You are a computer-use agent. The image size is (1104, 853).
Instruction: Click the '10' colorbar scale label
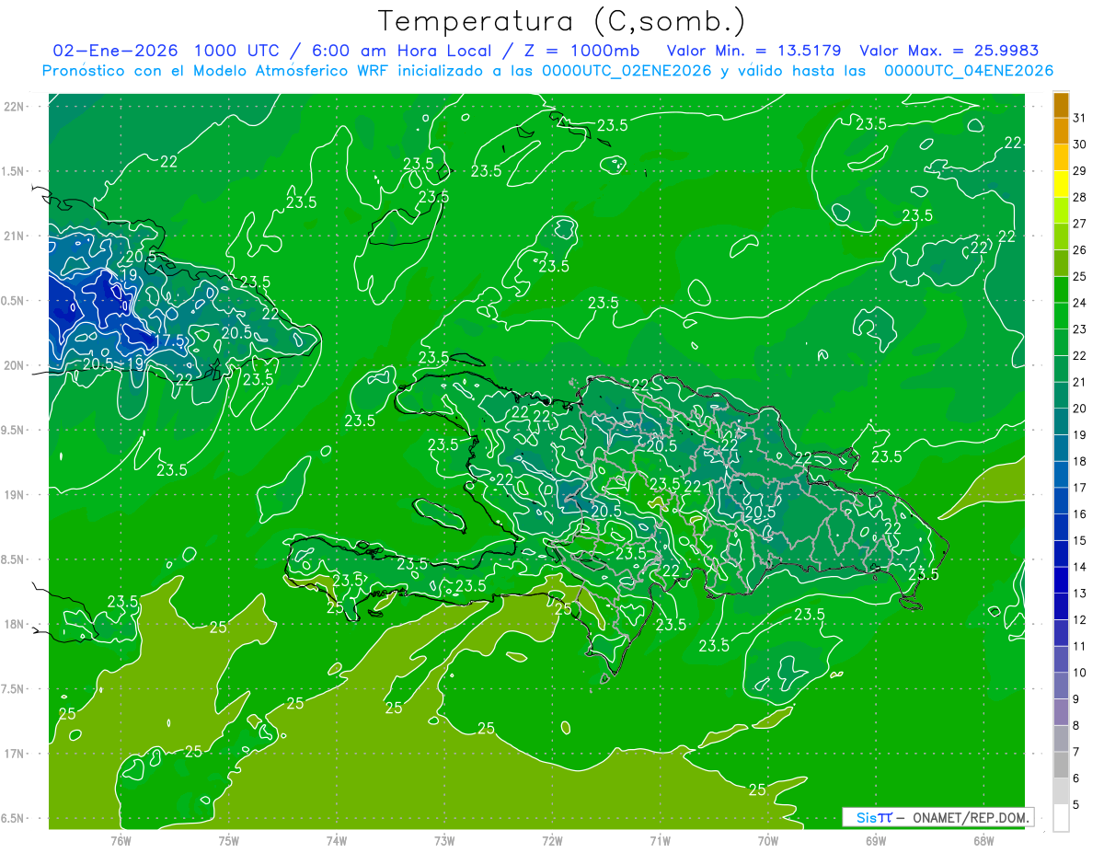[x=1079, y=673]
